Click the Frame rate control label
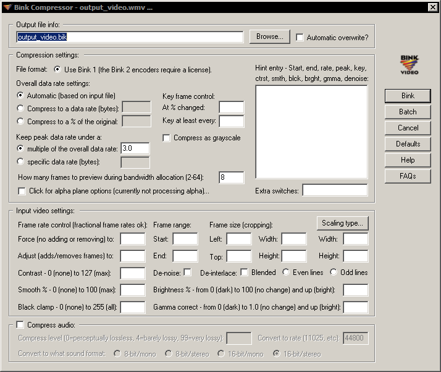The width and height of the screenshot is (441, 372). point(83,225)
